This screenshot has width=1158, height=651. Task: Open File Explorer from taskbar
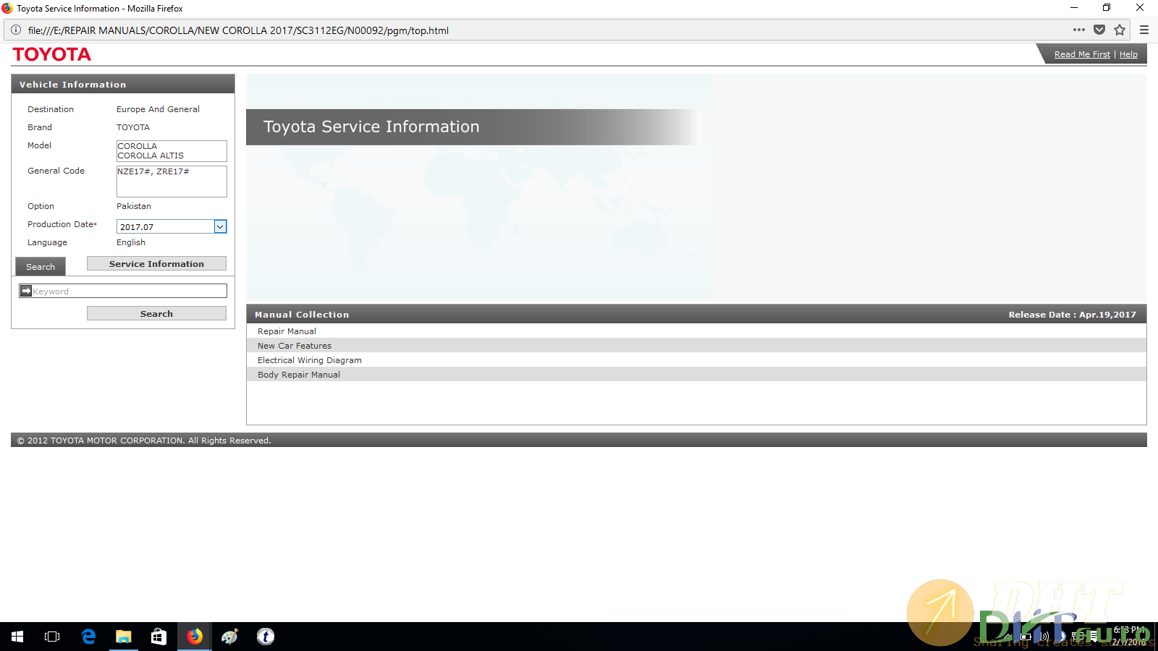point(124,637)
